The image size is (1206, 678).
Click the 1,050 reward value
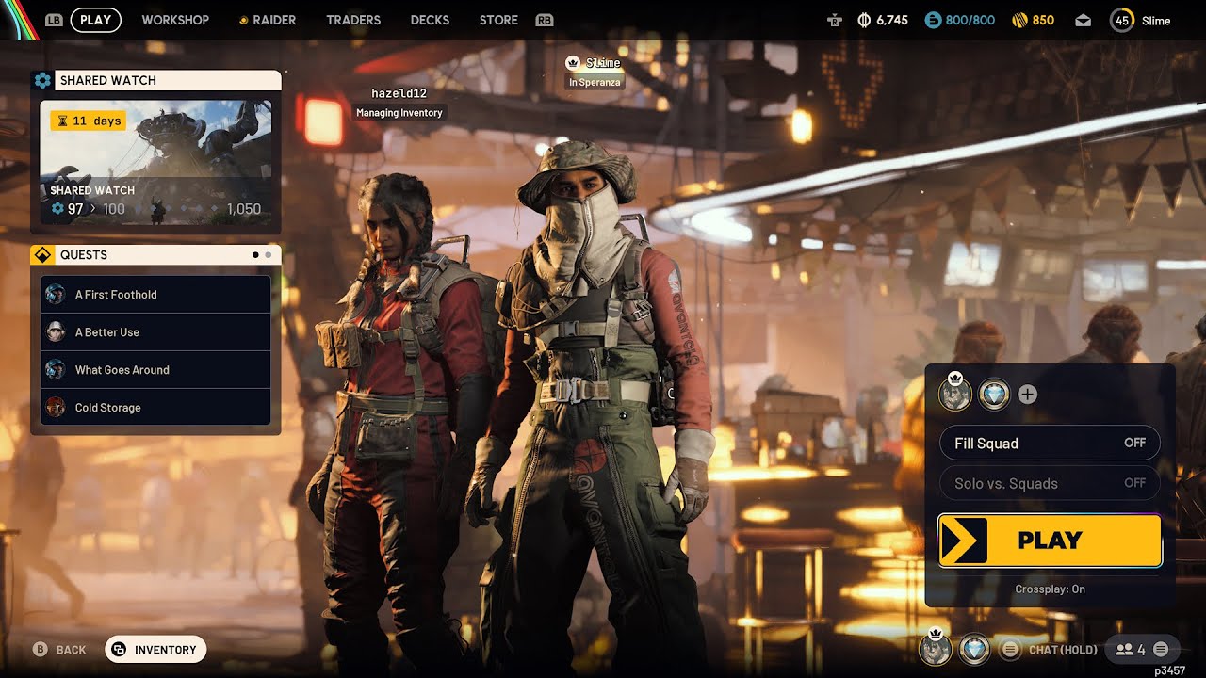tap(243, 209)
